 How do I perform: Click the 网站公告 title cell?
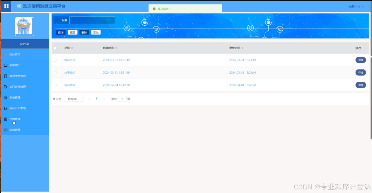(x=70, y=60)
